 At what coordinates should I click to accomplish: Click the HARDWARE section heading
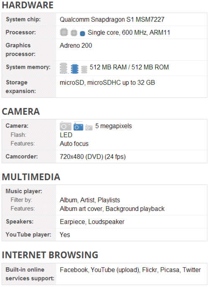(x=28, y=5)
